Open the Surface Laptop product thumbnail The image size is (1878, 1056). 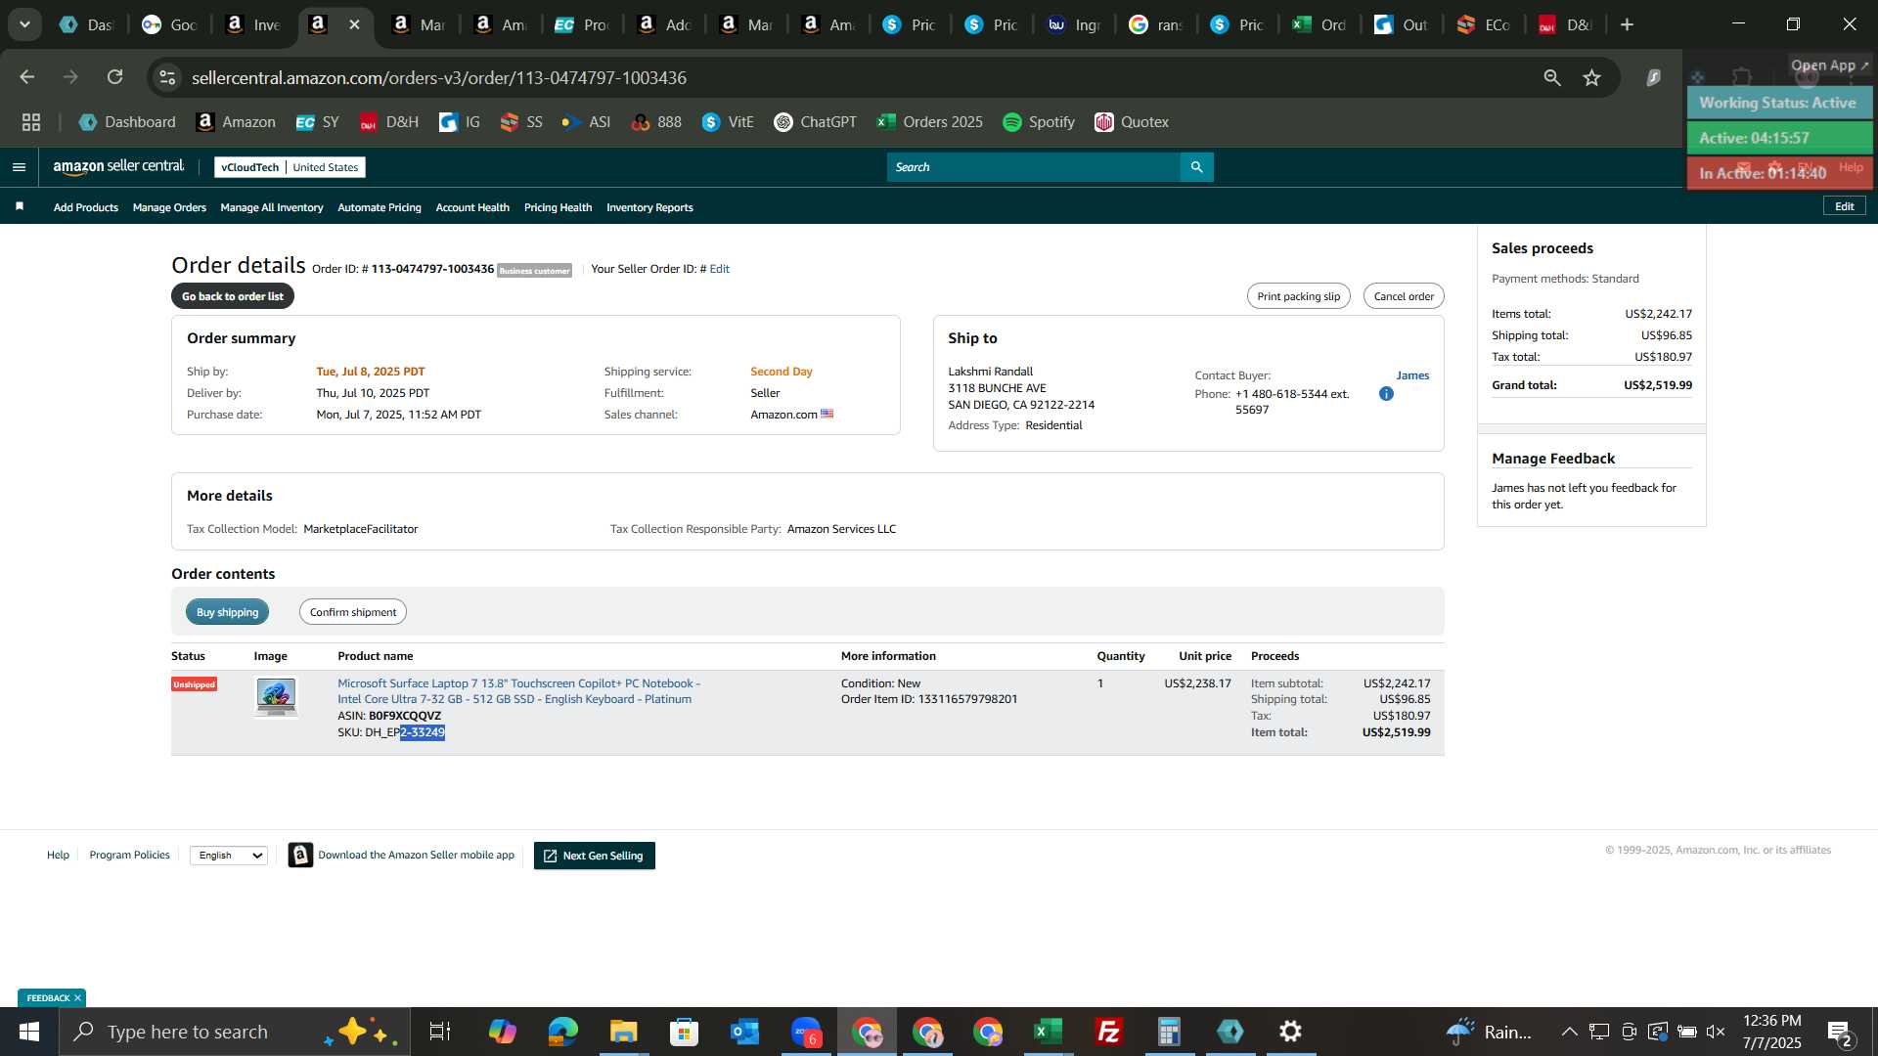[276, 697]
